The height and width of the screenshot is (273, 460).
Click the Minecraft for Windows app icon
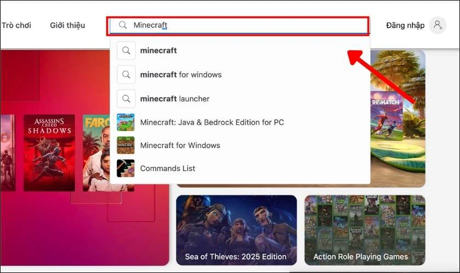[x=125, y=145]
